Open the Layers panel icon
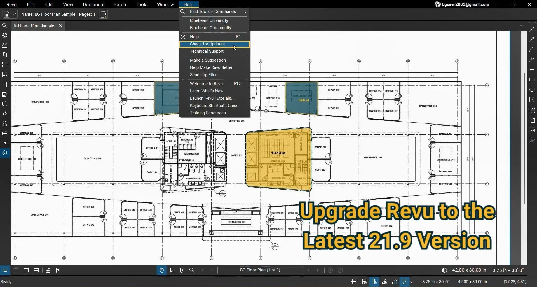This screenshot has height=287, width=537. [5, 153]
